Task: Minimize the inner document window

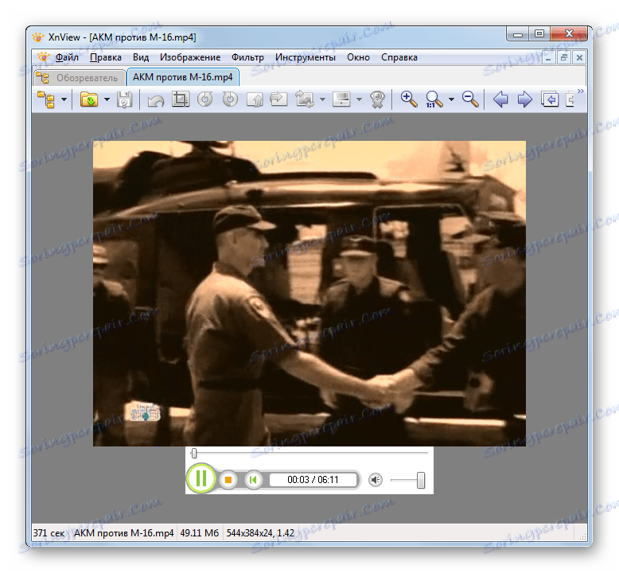Action: coord(548,58)
